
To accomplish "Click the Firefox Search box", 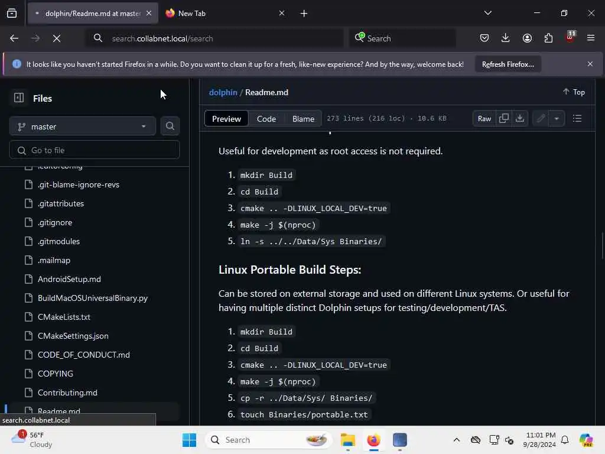I will 402,38.
